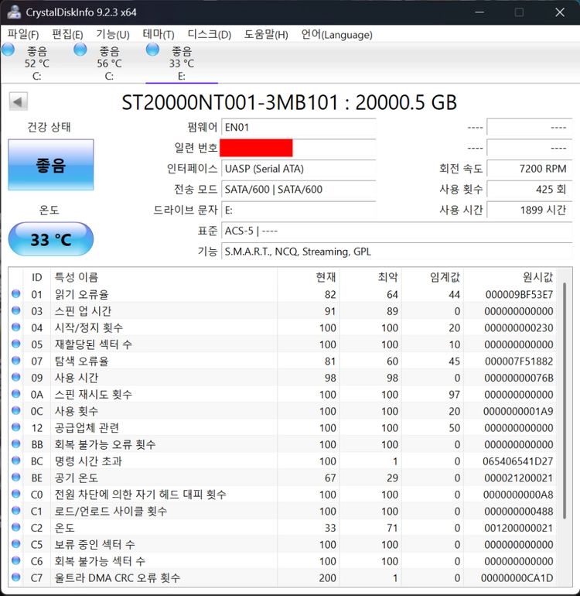This screenshot has height=596, width=580.
Task: Click status dot of 0C 사용 횟수
Action: pyautogui.click(x=16, y=410)
